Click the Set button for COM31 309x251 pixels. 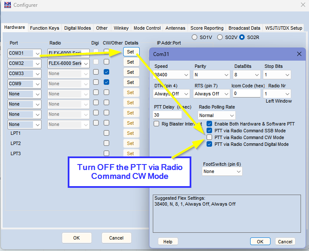coord(130,52)
